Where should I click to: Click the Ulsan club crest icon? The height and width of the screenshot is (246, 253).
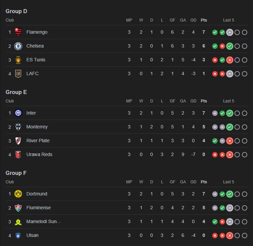(18, 236)
